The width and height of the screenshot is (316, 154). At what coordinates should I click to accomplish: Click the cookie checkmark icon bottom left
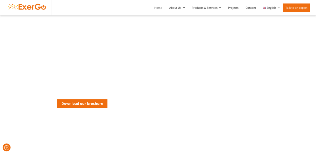click(7, 147)
